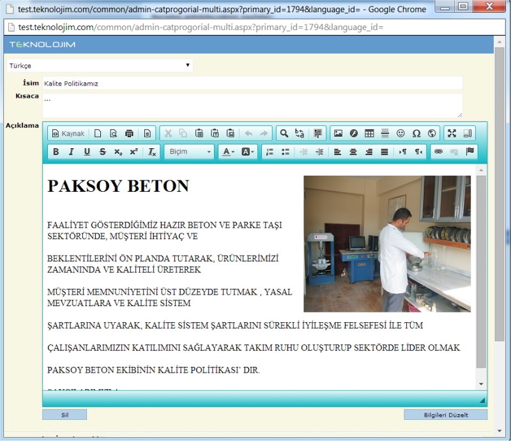Toggle italic formatting
The image size is (511, 441).
(x=72, y=151)
